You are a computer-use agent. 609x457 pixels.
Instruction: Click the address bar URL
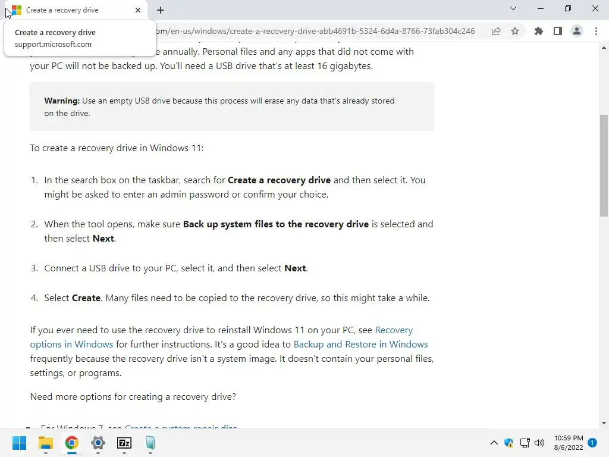(x=315, y=31)
